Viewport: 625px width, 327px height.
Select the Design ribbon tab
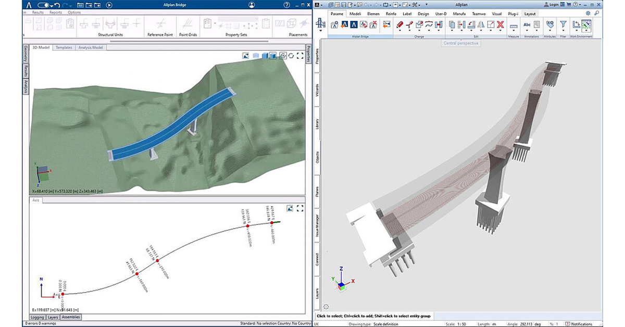point(423,14)
